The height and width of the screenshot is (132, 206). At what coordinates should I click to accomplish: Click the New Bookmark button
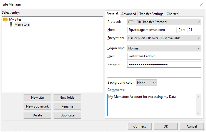pyautogui.click(x=37, y=106)
